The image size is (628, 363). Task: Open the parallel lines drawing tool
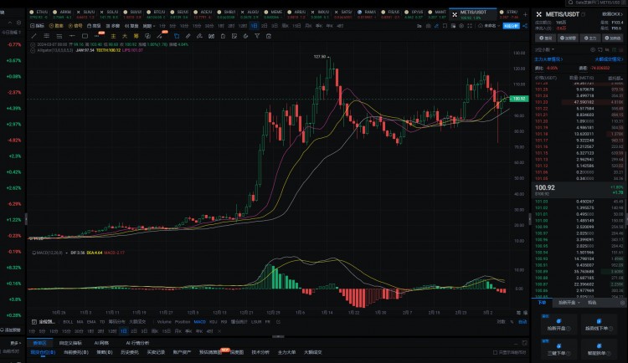click(46, 36)
